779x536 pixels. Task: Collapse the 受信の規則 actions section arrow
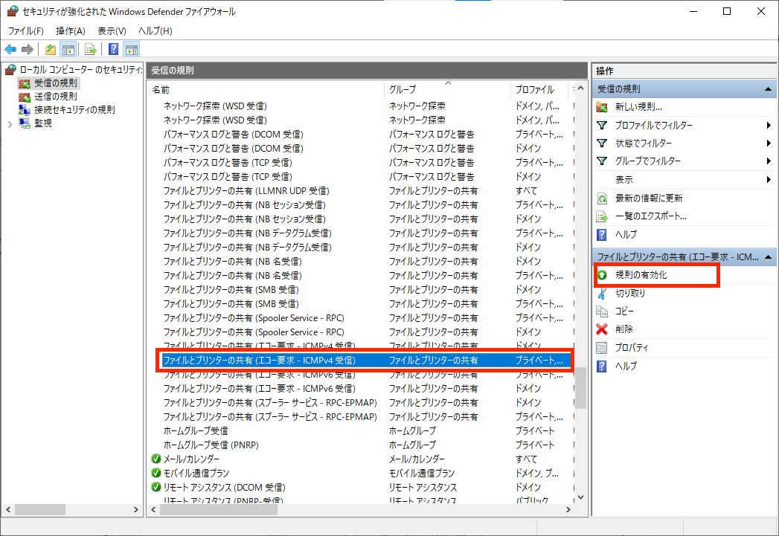click(768, 88)
